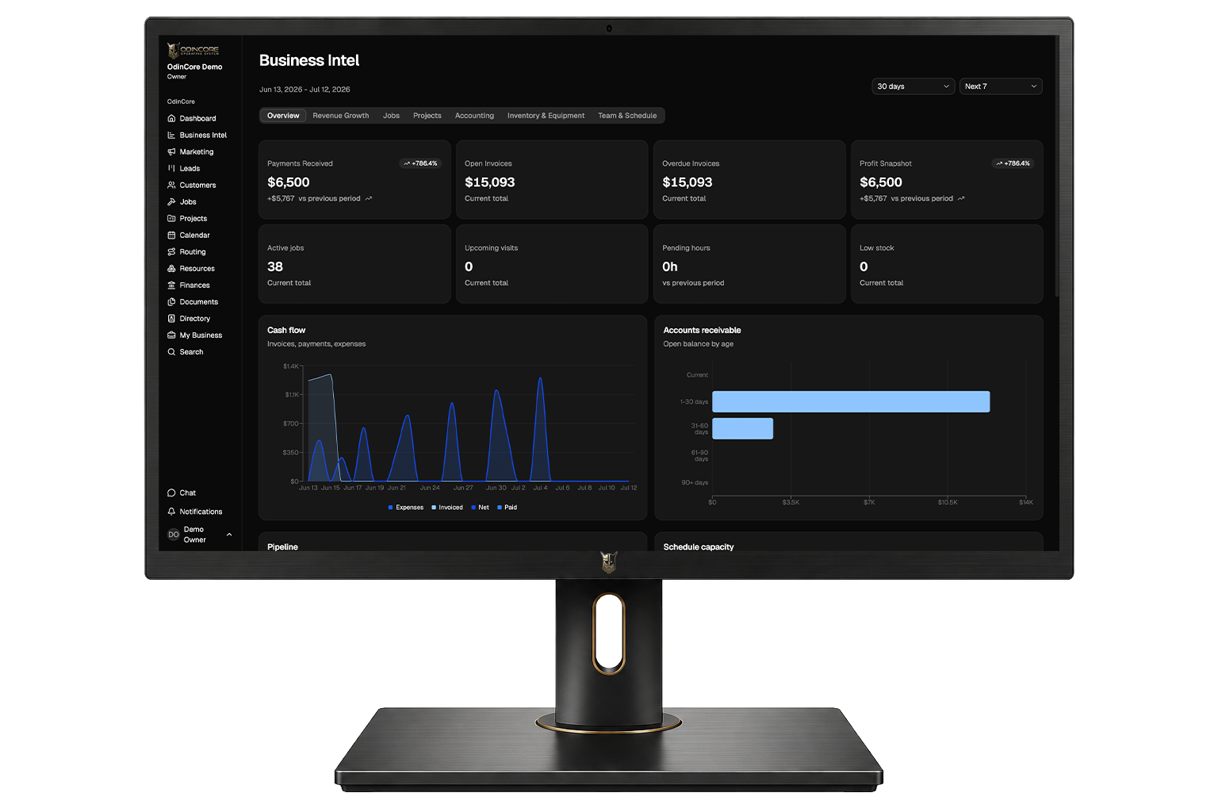Image resolution: width=1218 pixels, height=812 pixels.
Task: Toggle the Paid legend swatch
Action: pos(500,507)
